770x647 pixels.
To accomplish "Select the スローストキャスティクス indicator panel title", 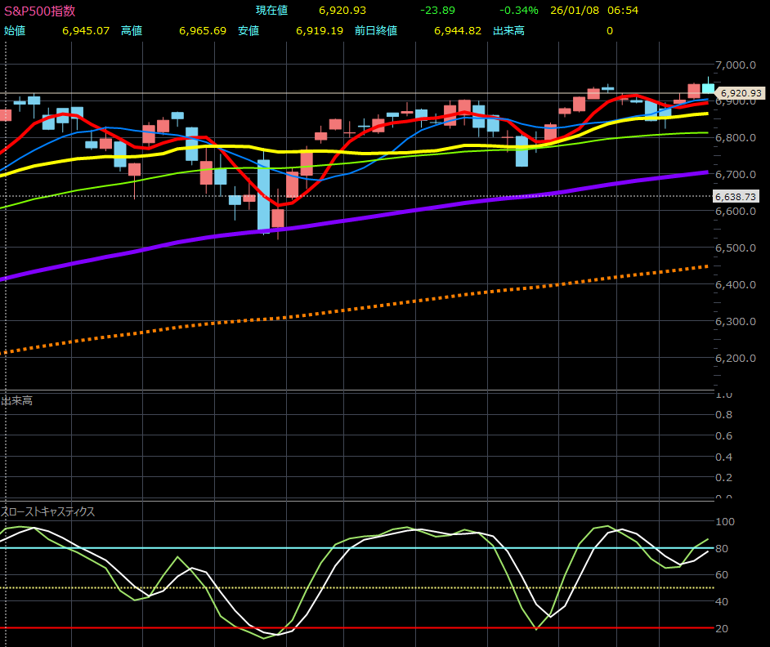I will (x=48, y=512).
